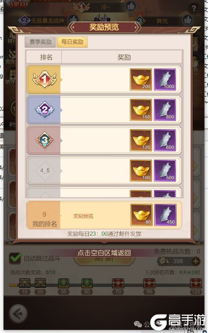Select the 每日奖励 tab
This screenshot has width=208, height=333.
pos(72,42)
